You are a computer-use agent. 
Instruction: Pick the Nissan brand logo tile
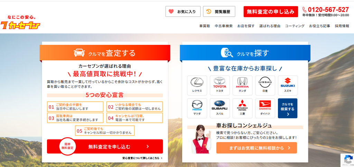(265, 85)
